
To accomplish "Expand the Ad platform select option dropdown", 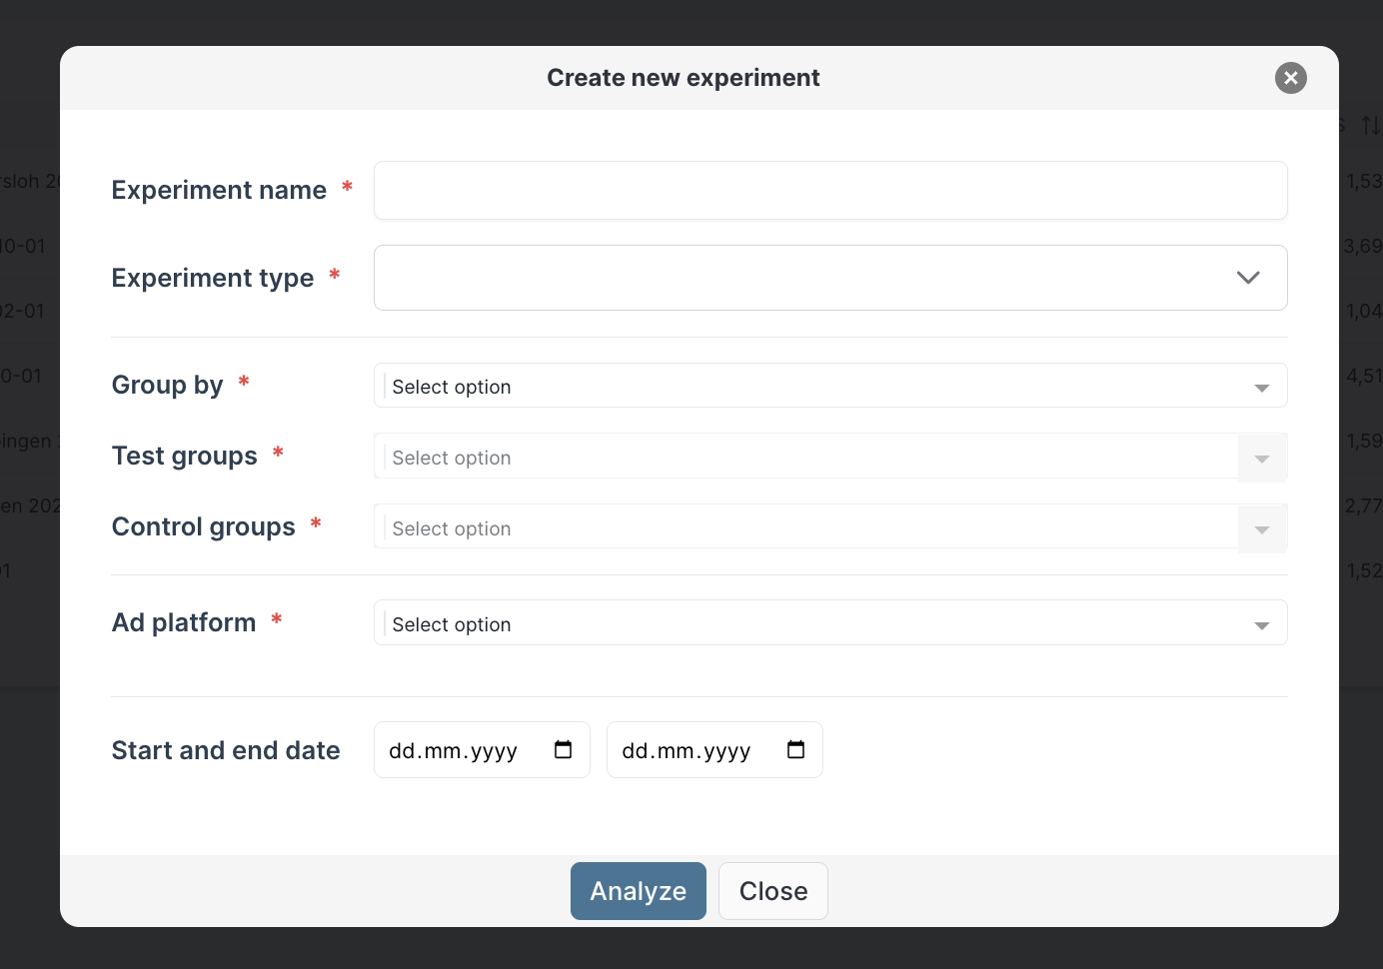I will (x=830, y=622).
